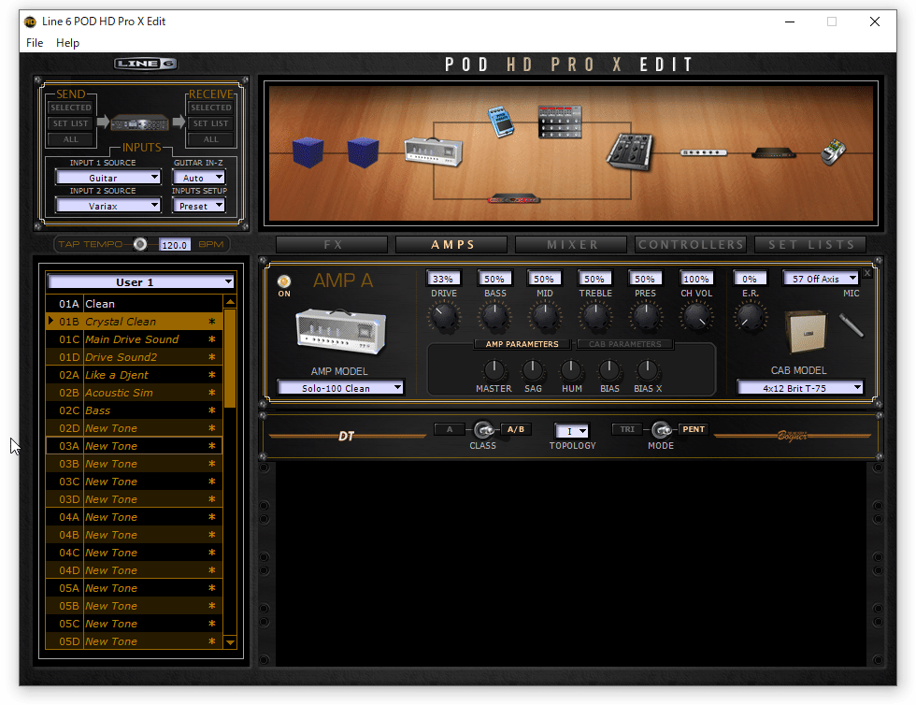Image resolution: width=916 pixels, height=705 pixels.
Task: Open Input 1 Source Guitar dropdown
Action: 108,177
